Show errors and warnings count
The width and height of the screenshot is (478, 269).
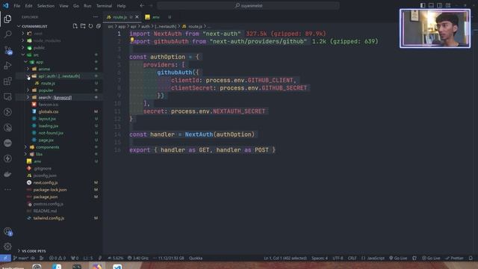pos(58,258)
